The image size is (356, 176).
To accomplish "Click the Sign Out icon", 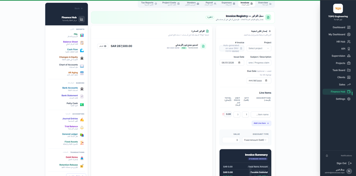I will pos(350,163).
